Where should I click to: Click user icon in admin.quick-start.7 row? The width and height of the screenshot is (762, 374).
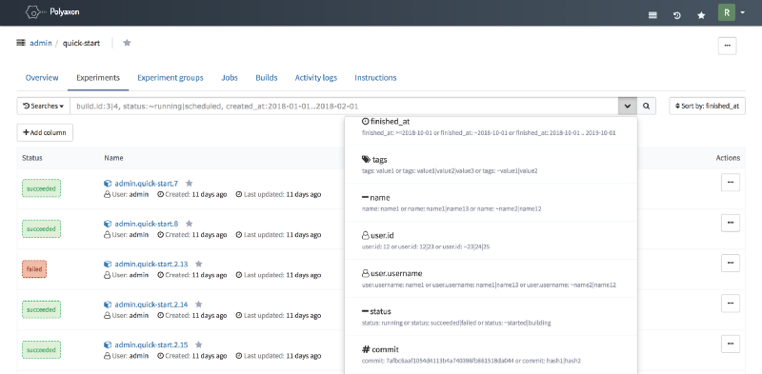point(108,194)
